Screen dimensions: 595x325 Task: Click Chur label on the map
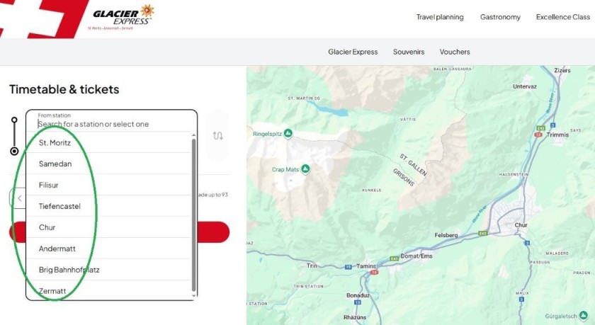click(521, 225)
